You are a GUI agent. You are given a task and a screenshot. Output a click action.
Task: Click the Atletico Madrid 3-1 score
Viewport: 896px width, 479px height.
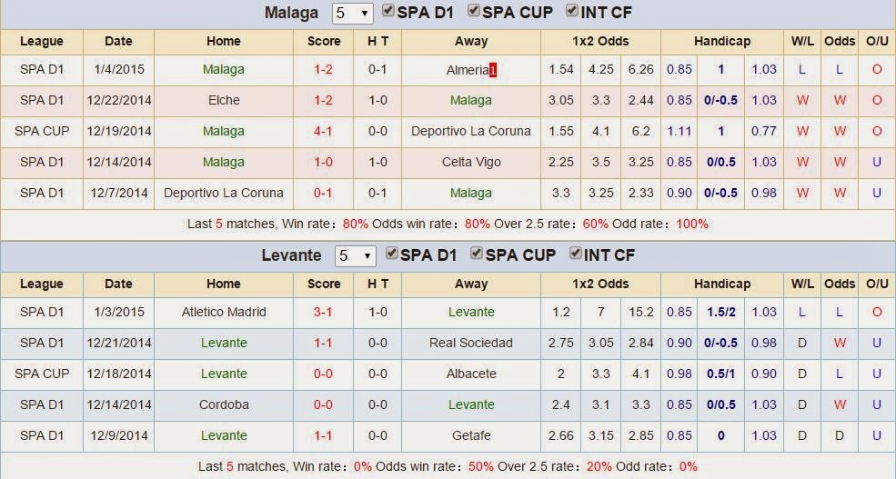[324, 312]
